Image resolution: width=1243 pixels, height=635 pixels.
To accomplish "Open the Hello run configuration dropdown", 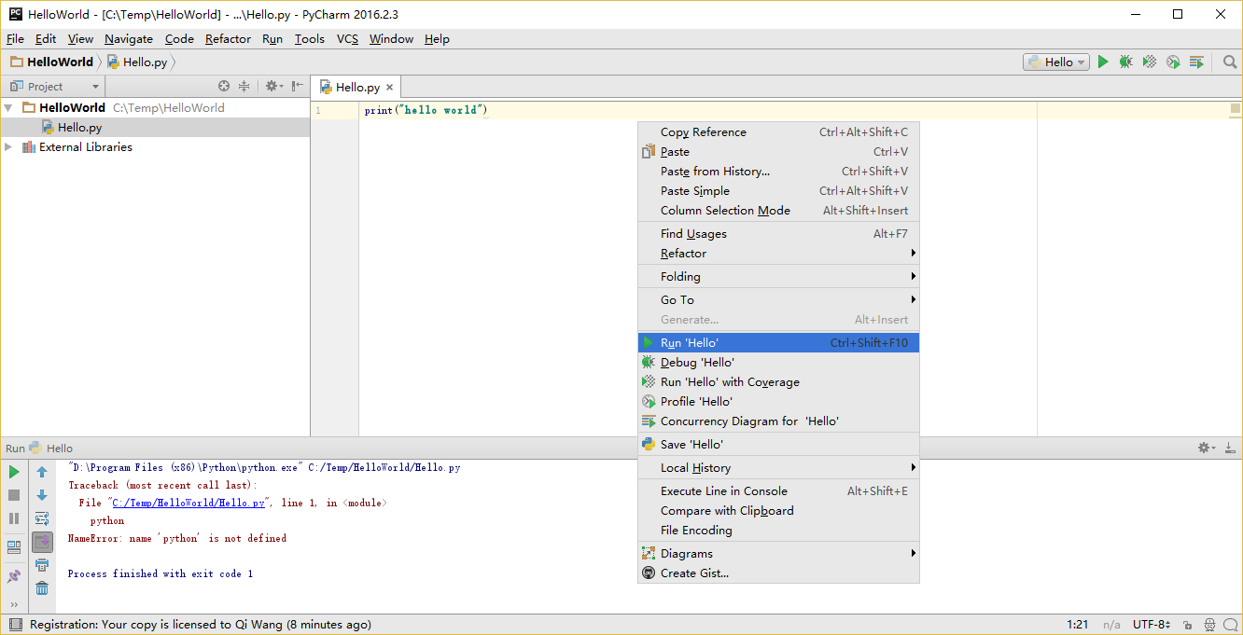I will 1056,62.
